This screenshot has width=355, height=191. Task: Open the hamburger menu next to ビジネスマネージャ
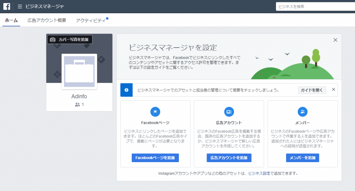(20, 7)
